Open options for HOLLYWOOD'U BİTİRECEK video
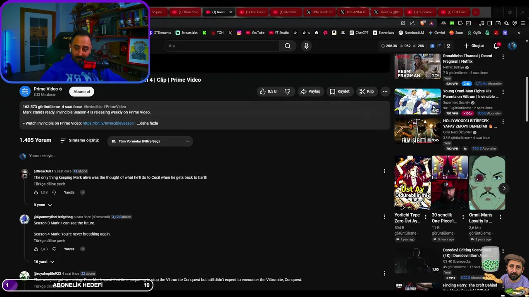This screenshot has width=529, height=297. point(503,121)
